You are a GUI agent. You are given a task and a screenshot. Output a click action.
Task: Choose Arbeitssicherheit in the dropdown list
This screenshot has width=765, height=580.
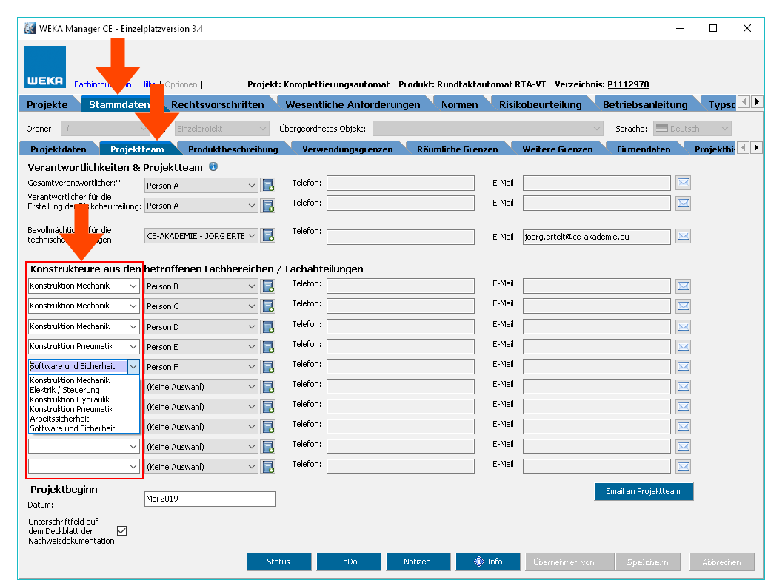click(59, 419)
